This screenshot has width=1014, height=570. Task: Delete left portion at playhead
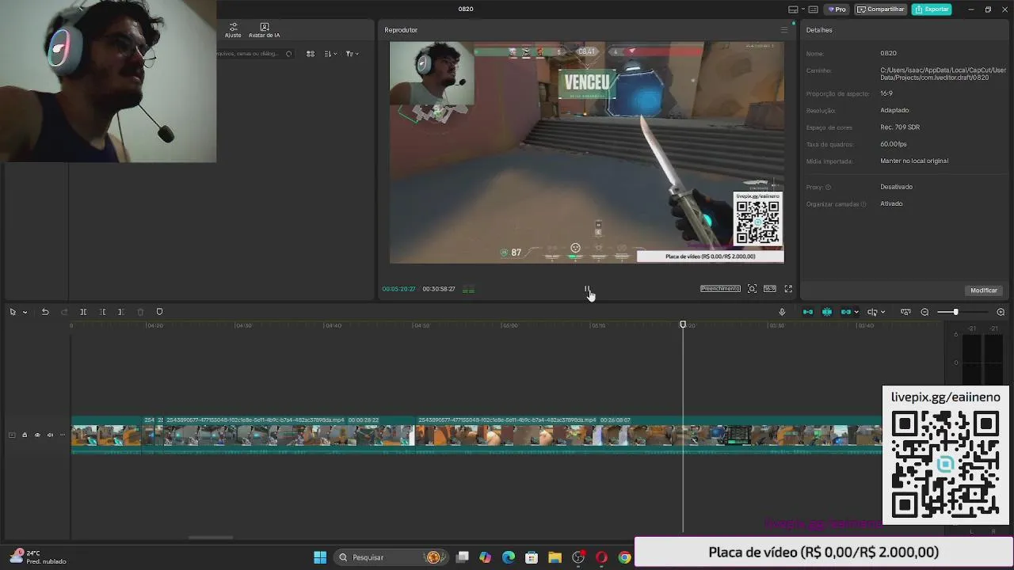click(102, 312)
